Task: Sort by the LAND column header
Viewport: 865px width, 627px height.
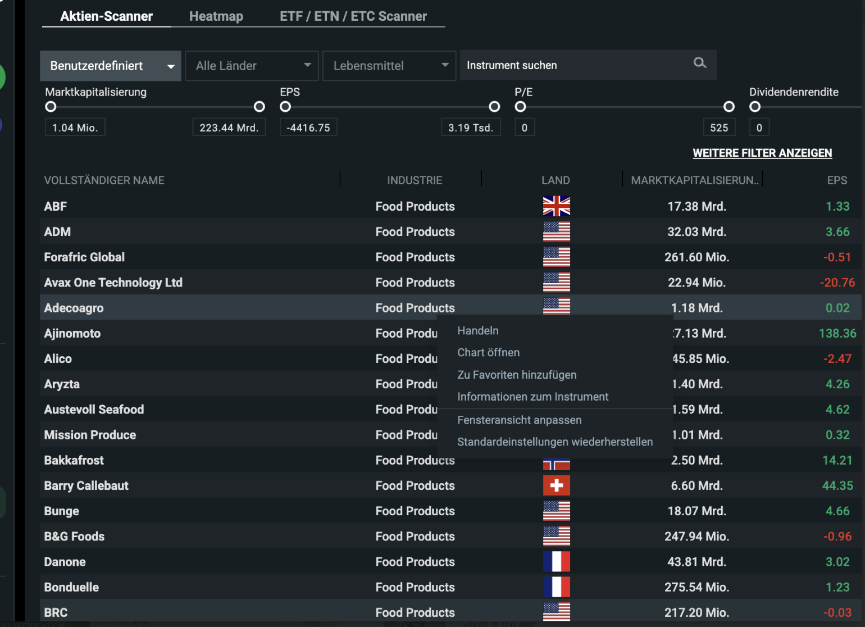Action: (x=556, y=180)
